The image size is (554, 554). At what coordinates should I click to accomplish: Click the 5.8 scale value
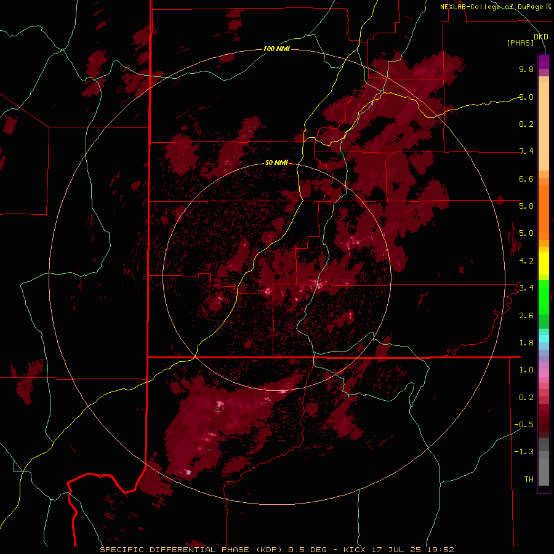pos(526,206)
